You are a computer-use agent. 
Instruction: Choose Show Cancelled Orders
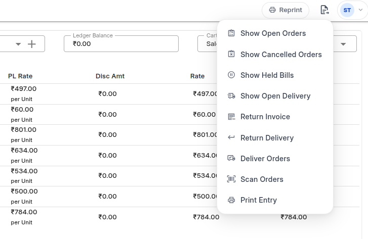pyautogui.click(x=275, y=55)
